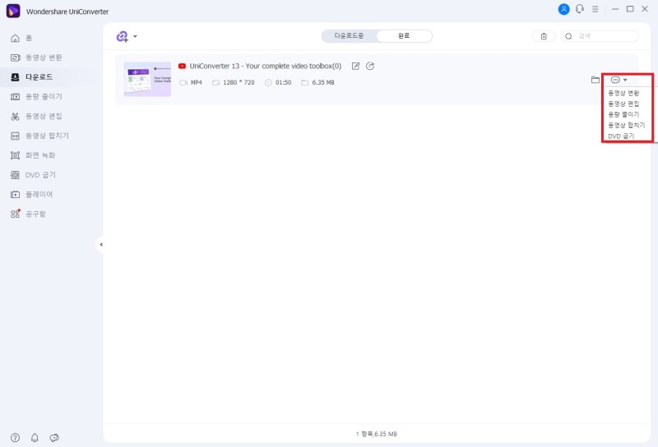Image resolution: width=658 pixels, height=447 pixels.
Task: Choose 동영상 합치기 in the dropdown menu
Action: pyautogui.click(x=627, y=125)
